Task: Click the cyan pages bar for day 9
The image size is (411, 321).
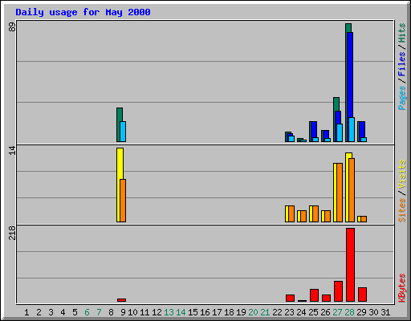Action: pos(123,132)
